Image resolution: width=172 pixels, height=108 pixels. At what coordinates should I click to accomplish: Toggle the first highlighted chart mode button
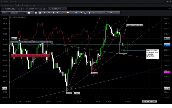coord(36,13)
